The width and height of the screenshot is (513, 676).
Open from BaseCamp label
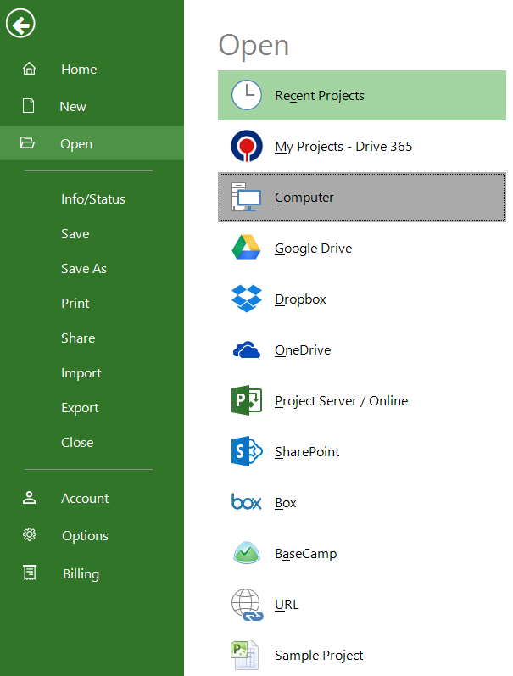[305, 554]
